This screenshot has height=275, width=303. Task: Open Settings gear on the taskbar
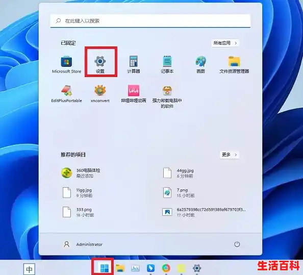197,268
